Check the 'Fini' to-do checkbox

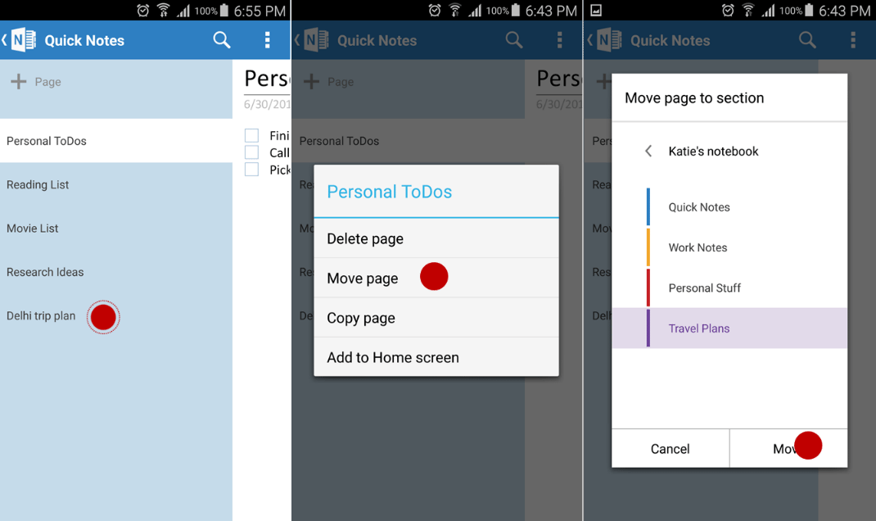coord(252,135)
